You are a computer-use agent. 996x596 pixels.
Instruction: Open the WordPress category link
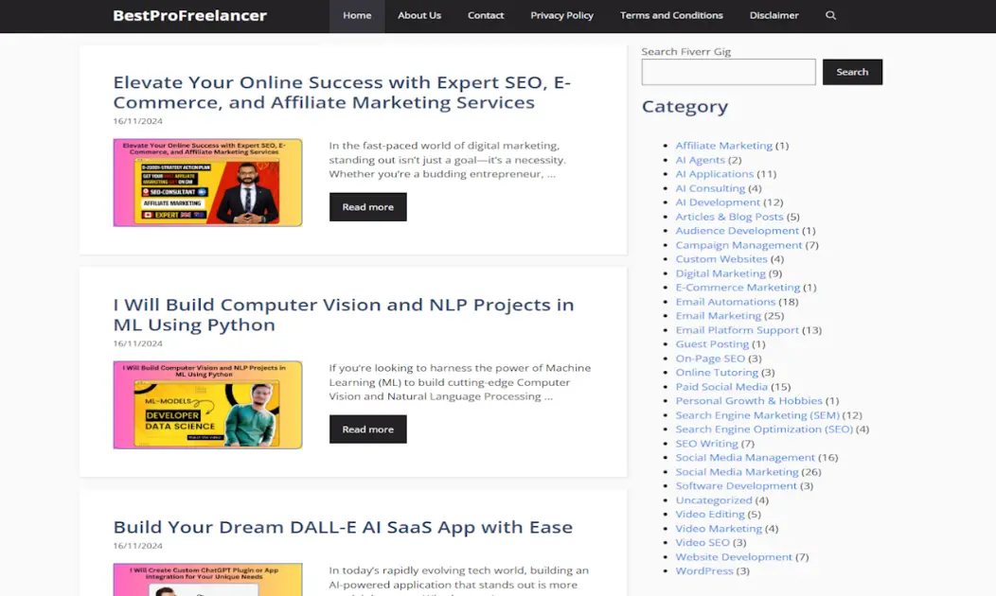click(x=704, y=570)
